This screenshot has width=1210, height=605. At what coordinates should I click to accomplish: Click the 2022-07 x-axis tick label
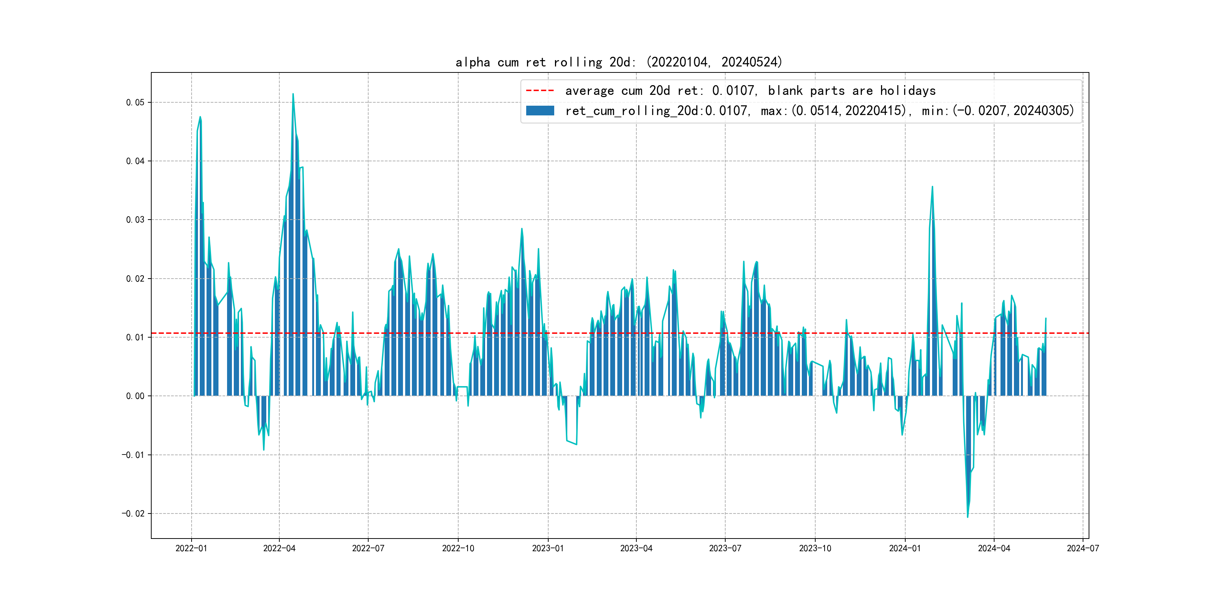368,548
